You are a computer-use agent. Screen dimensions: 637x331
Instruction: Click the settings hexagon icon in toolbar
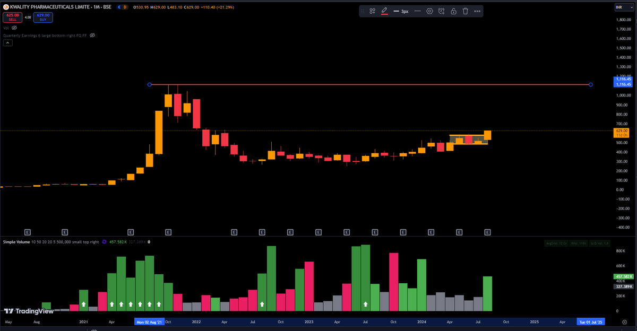pos(429,11)
